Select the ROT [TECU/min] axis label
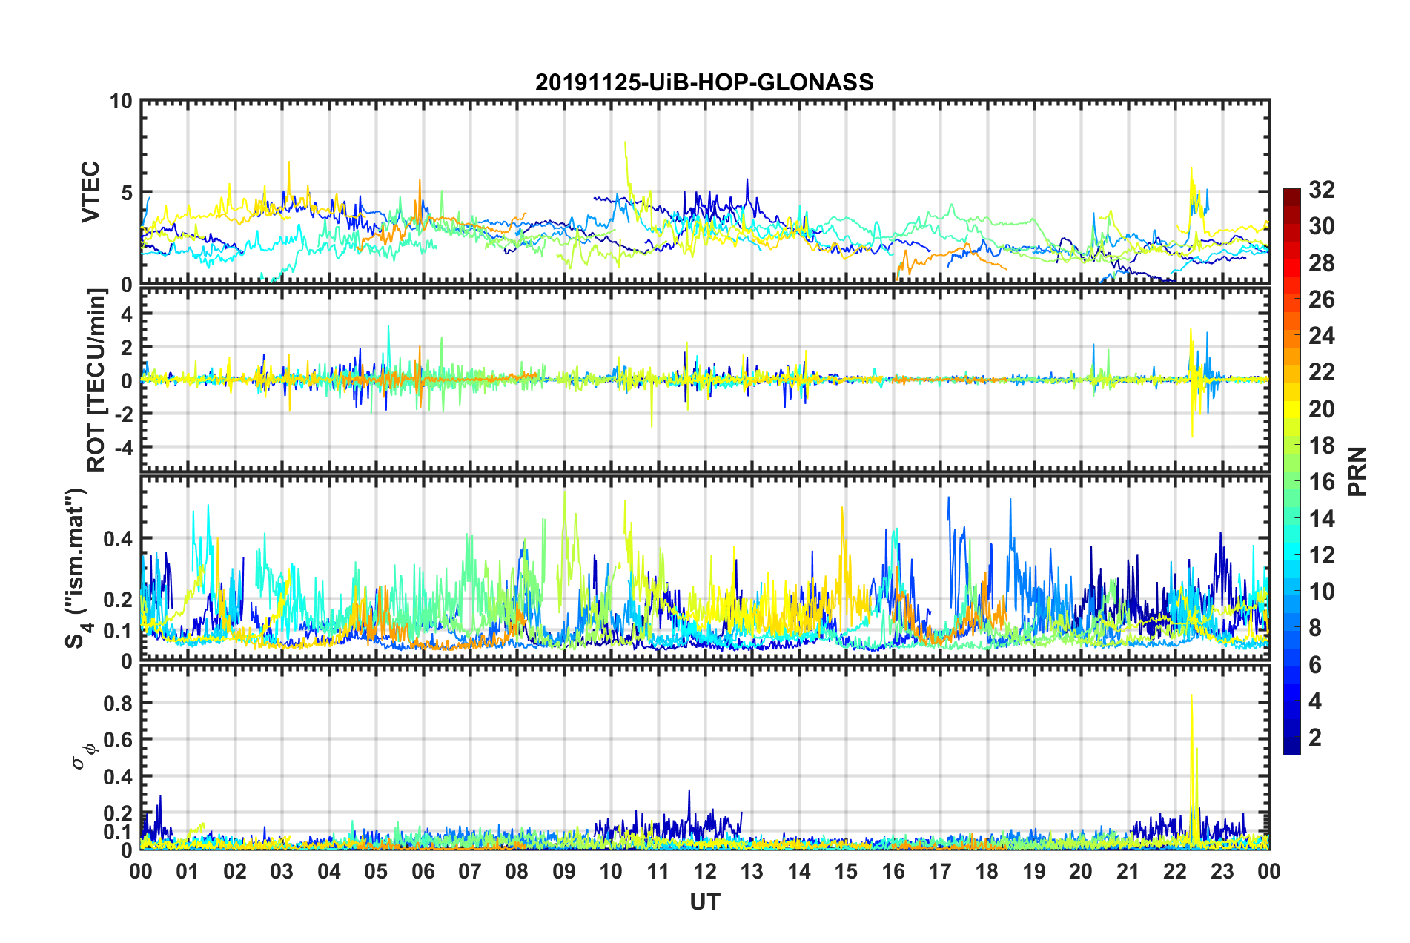The height and width of the screenshot is (943, 1410). (x=96, y=380)
